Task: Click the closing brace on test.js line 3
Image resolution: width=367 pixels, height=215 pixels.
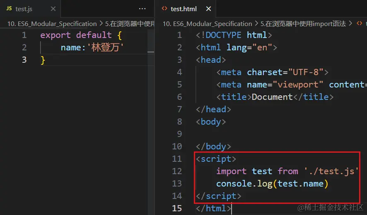Action: pyautogui.click(x=43, y=60)
